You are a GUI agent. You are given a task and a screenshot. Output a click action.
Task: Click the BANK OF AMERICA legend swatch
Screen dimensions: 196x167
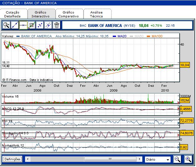pos(18,36)
